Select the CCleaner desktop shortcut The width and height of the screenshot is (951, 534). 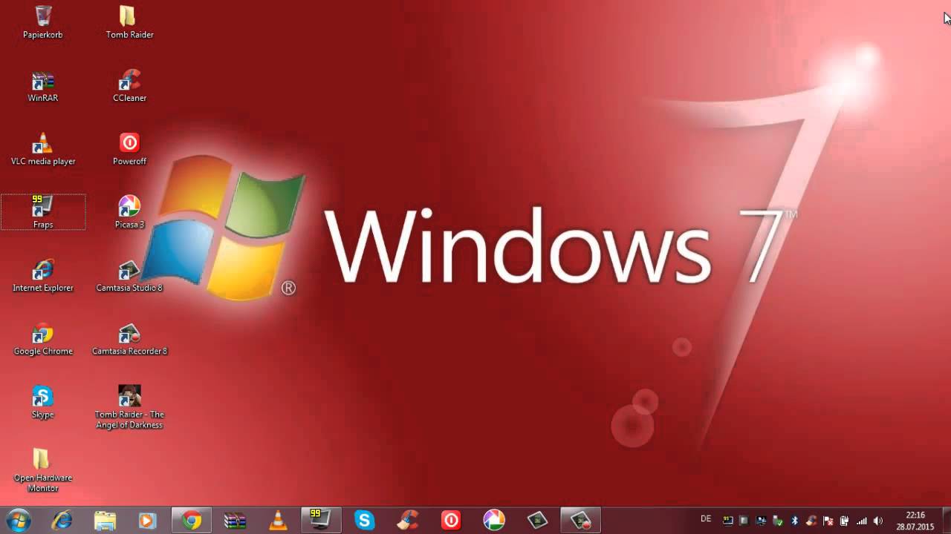coord(129,86)
